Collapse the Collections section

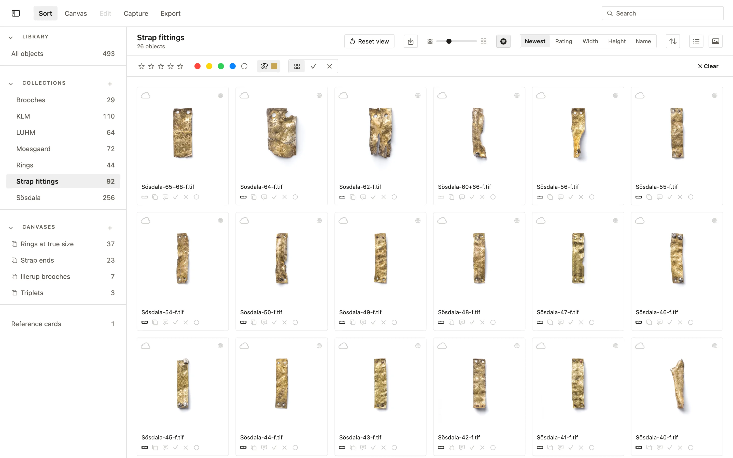11,84
